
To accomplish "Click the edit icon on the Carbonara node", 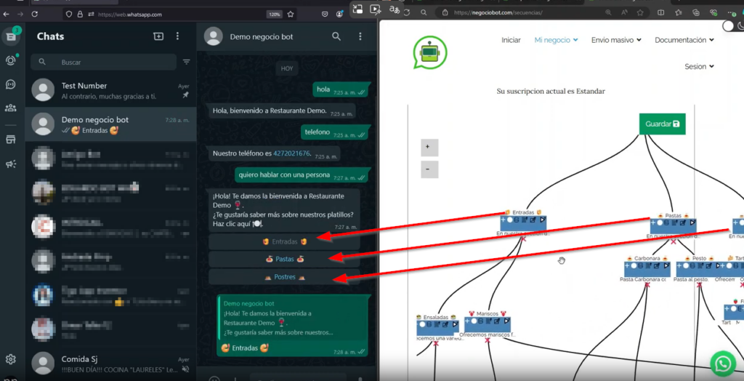I will click(x=656, y=265).
